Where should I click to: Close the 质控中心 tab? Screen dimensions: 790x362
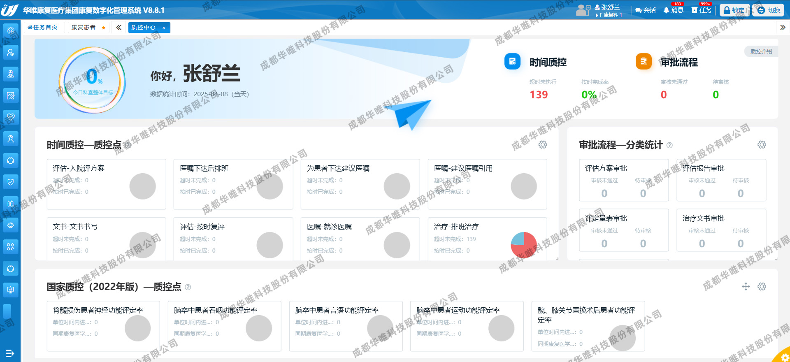164,28
